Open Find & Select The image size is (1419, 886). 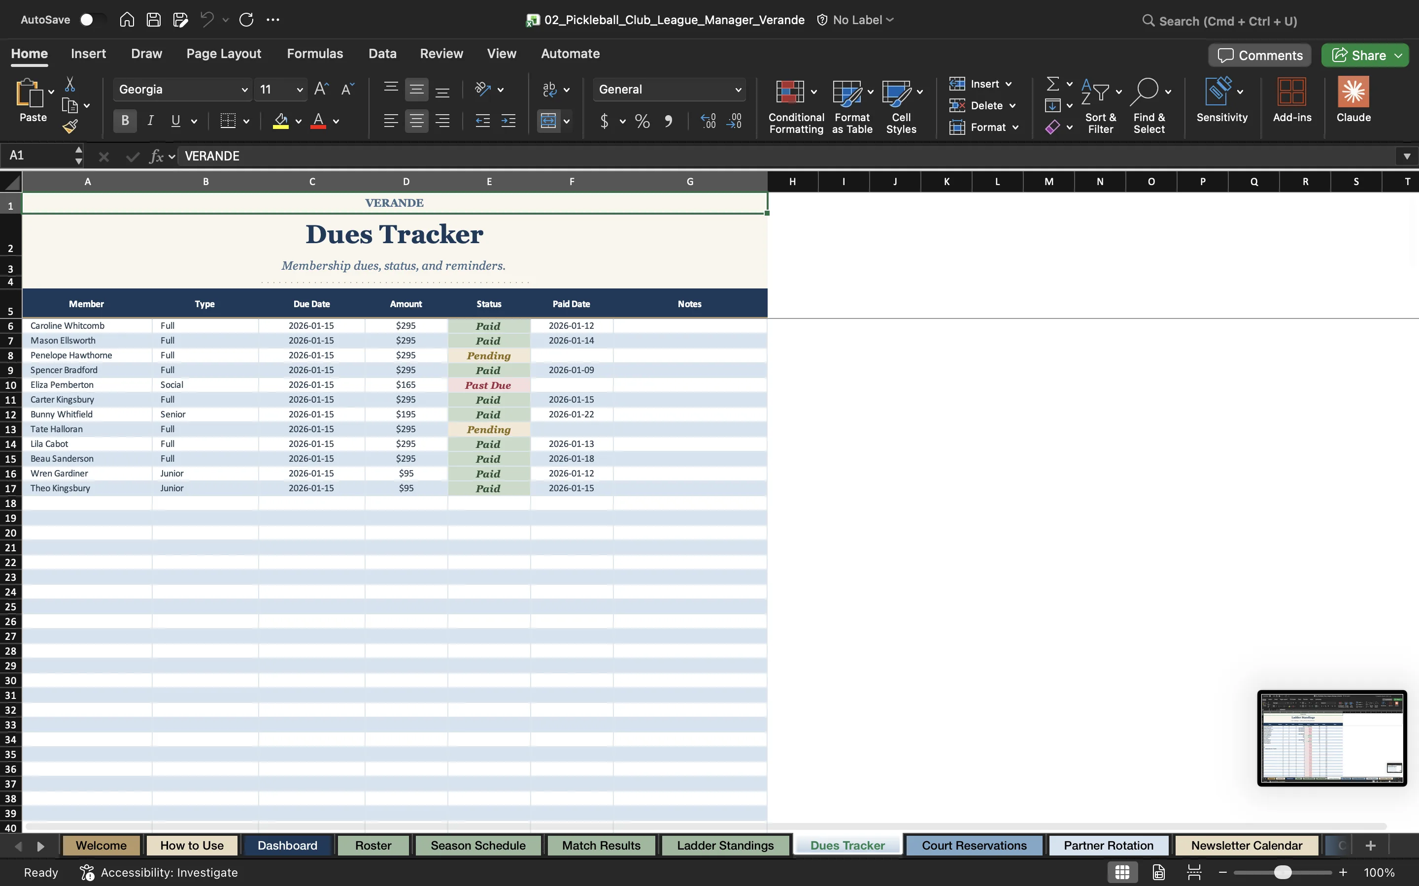coord(1149,107)
